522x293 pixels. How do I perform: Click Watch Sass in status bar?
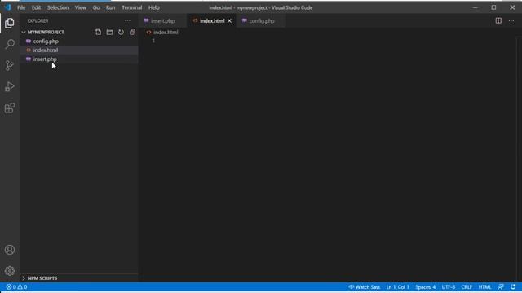pyautogui.click(x=364, y=287)
